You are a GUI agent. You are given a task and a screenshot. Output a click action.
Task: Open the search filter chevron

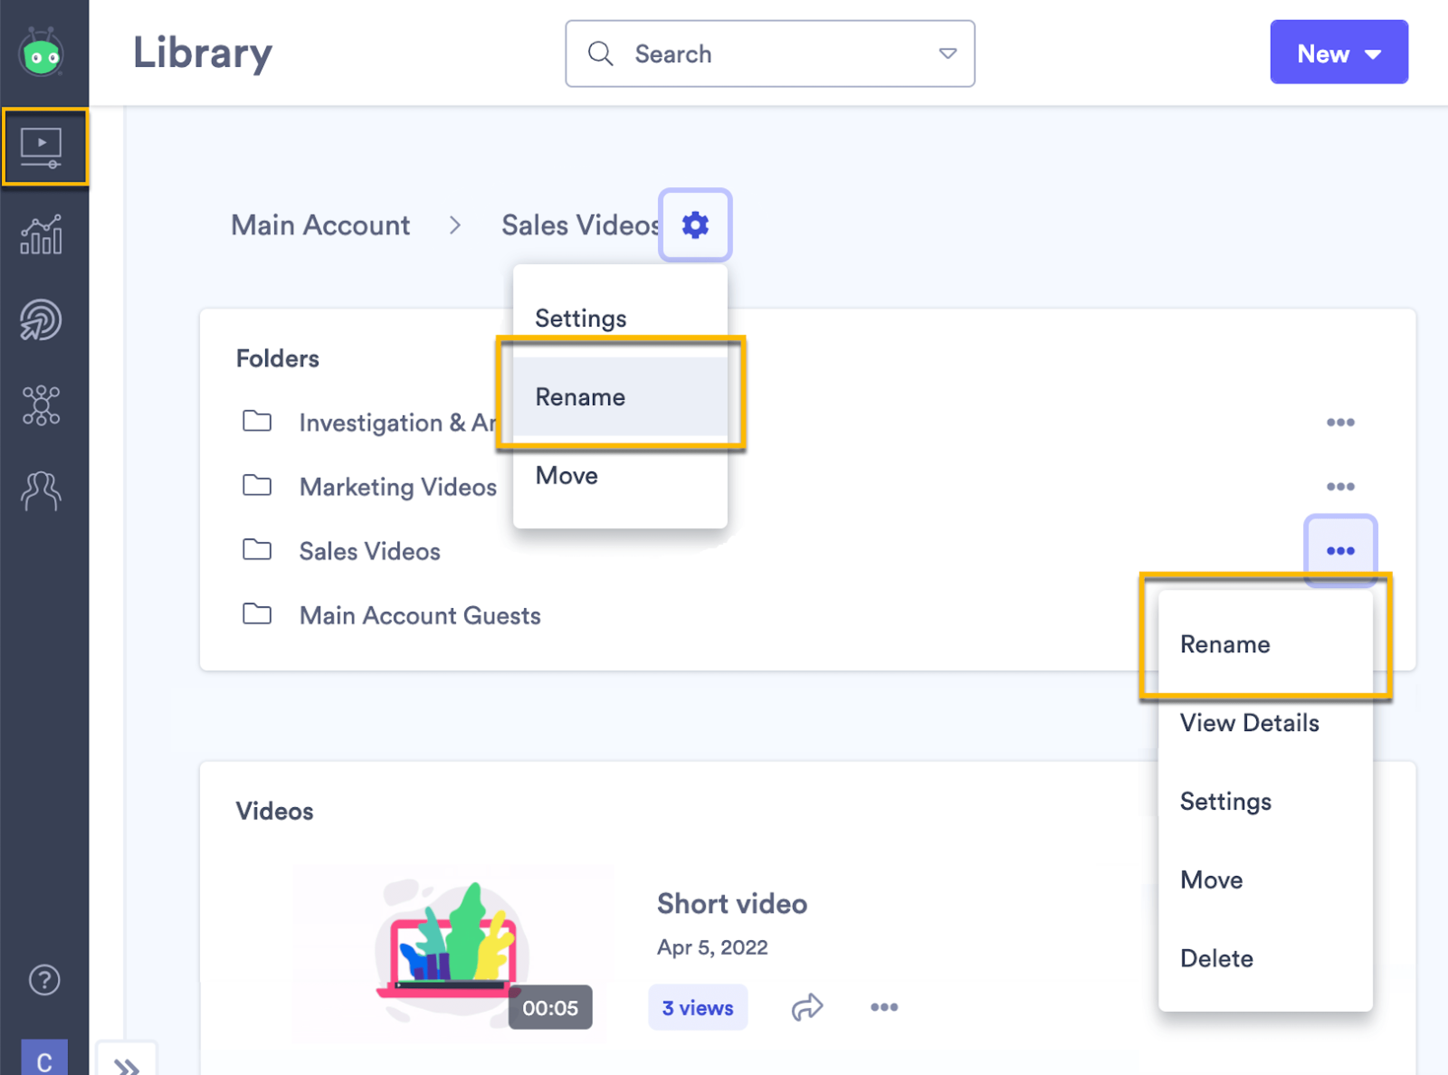tap(947, 53)
